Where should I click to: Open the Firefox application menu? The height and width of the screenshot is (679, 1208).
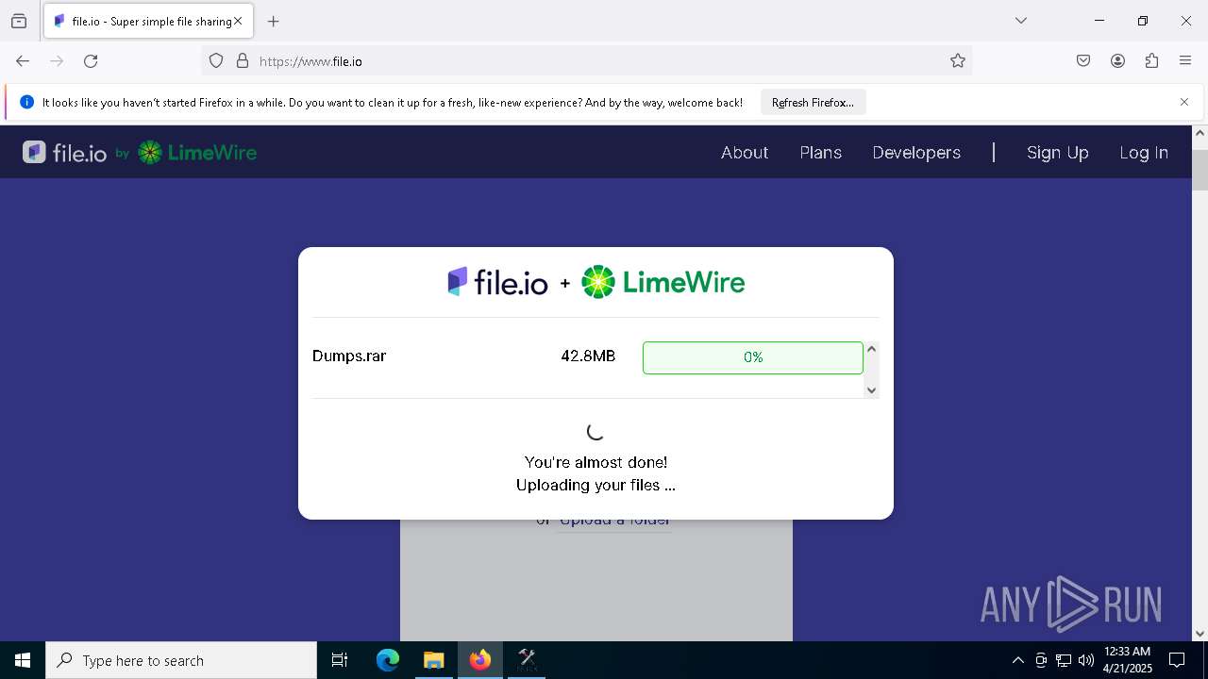1185,61
